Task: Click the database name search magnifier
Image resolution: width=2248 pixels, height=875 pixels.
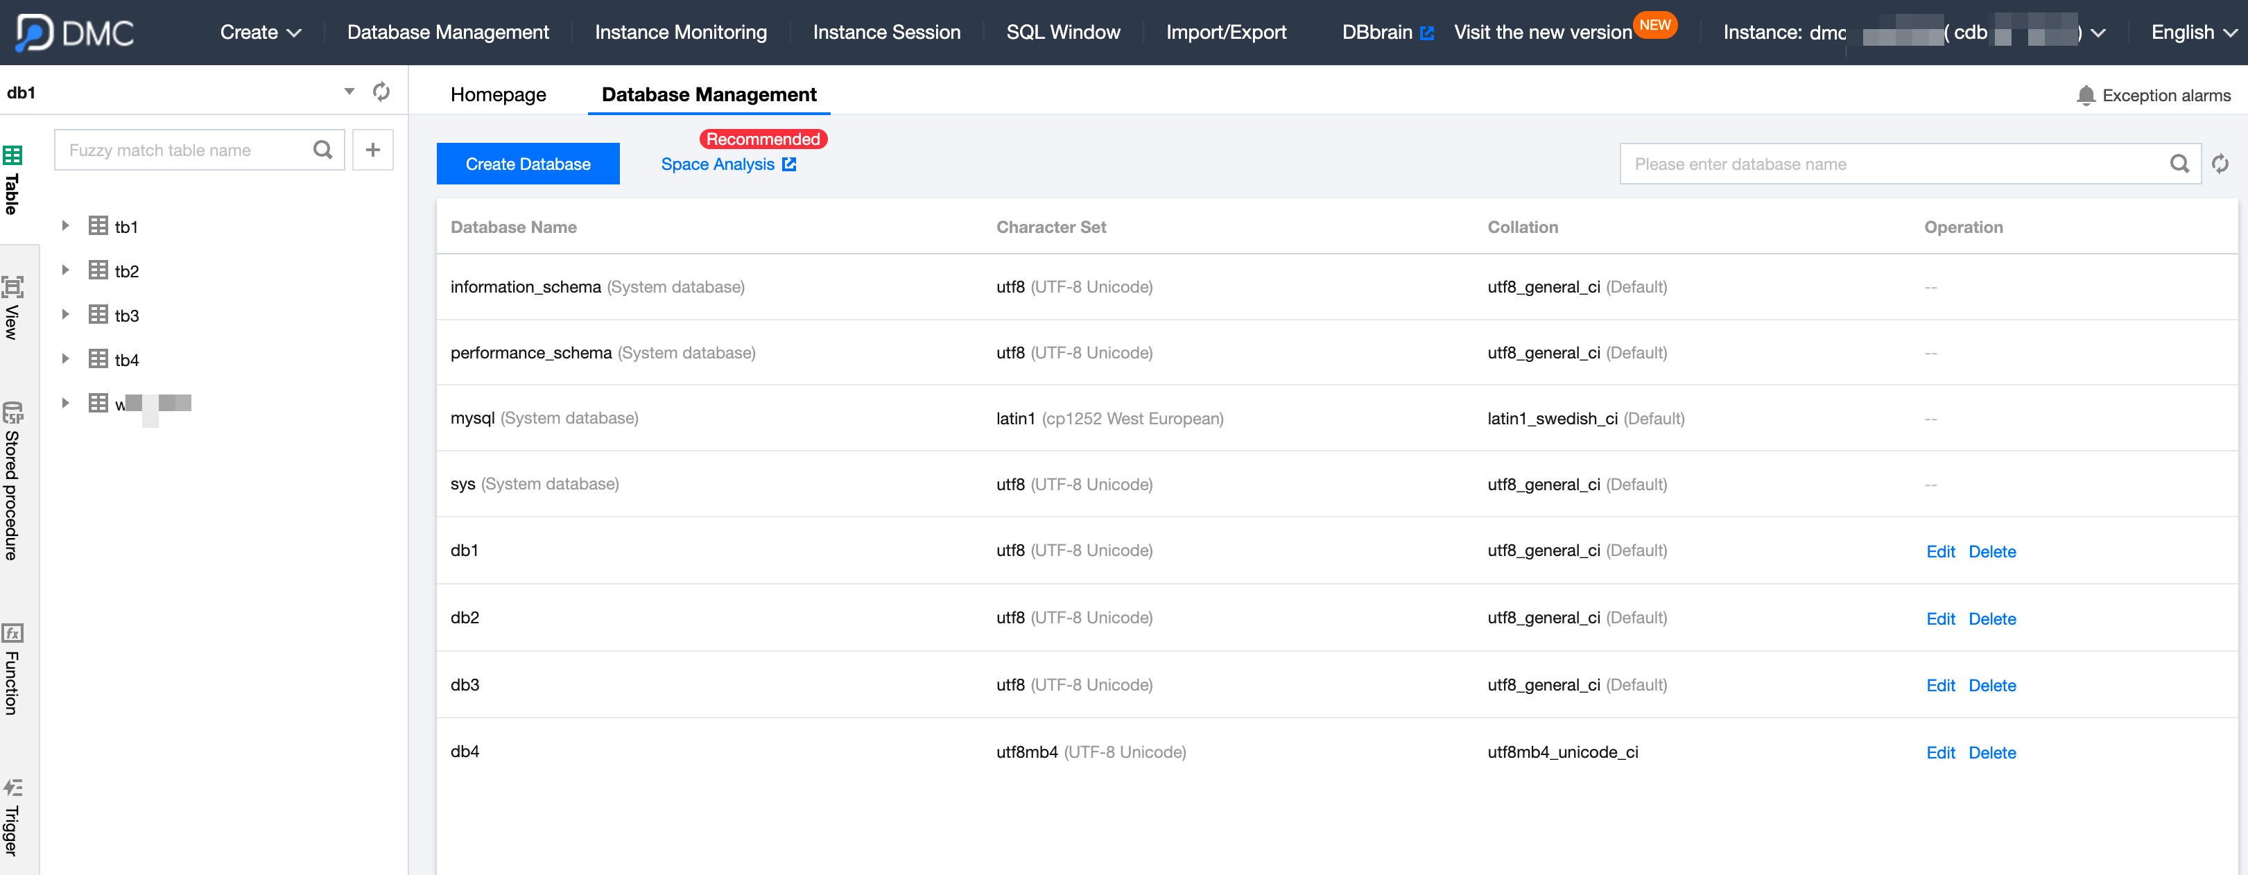Action: 2179,164
